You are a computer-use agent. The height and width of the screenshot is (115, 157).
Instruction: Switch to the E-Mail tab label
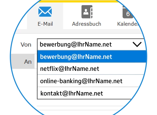[x=45, y=24]
